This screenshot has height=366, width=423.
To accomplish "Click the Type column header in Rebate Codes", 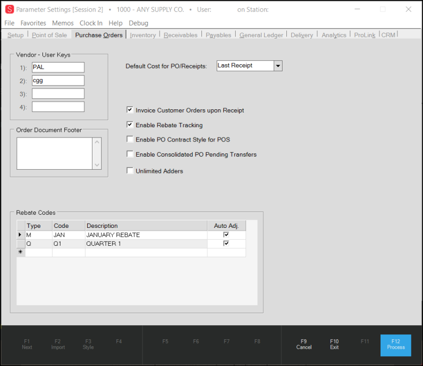I will click(39, 226).
